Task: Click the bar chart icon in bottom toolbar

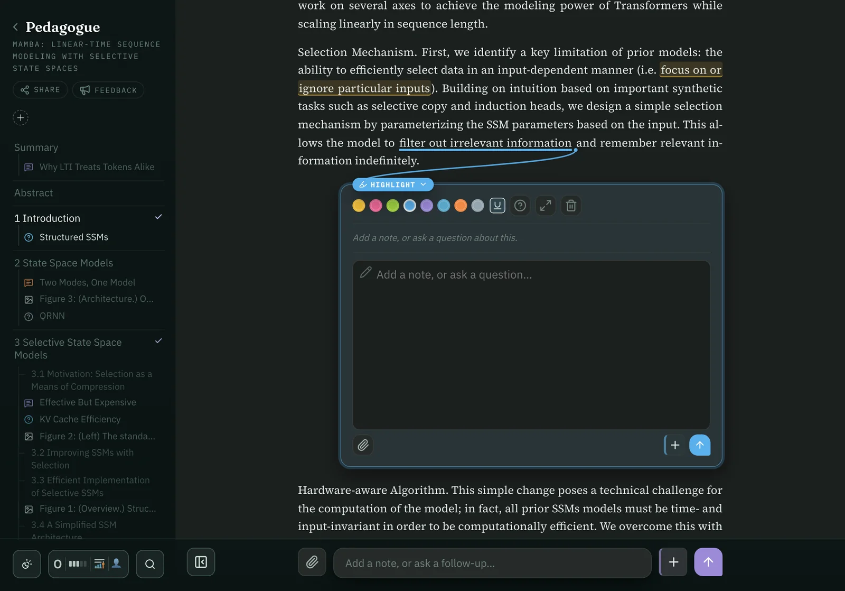Action: (99, 564)
